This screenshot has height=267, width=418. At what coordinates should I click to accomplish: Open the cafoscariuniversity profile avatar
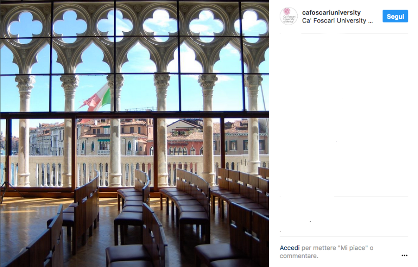click(x=288, y=16)
